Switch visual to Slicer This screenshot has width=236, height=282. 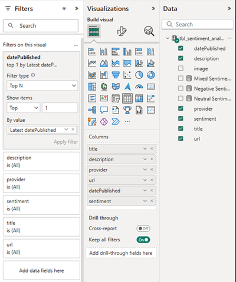pyautogui.click(x=116, y=98)
